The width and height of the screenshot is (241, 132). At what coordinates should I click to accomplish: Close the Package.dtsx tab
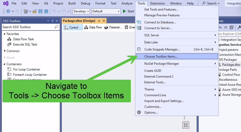[x=104, y=21]
